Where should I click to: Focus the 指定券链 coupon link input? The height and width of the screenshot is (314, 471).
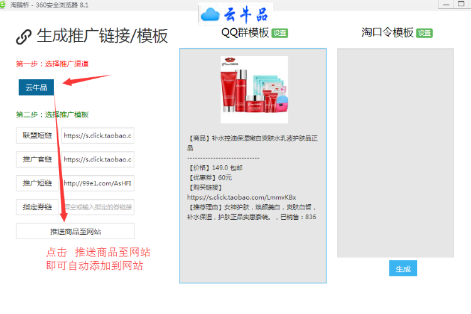coord(97,207)
